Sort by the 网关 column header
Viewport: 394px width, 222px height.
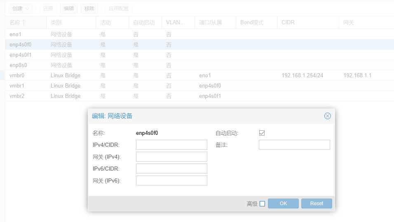point(366,23)
